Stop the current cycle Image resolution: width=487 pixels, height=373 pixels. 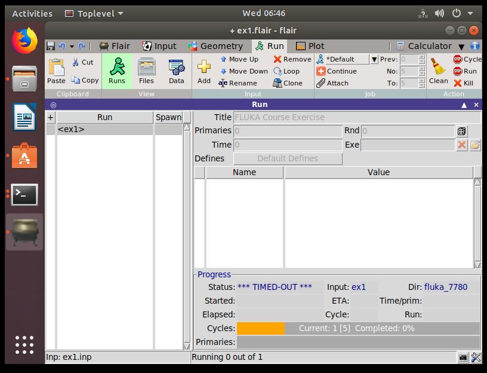coord(467,59)
